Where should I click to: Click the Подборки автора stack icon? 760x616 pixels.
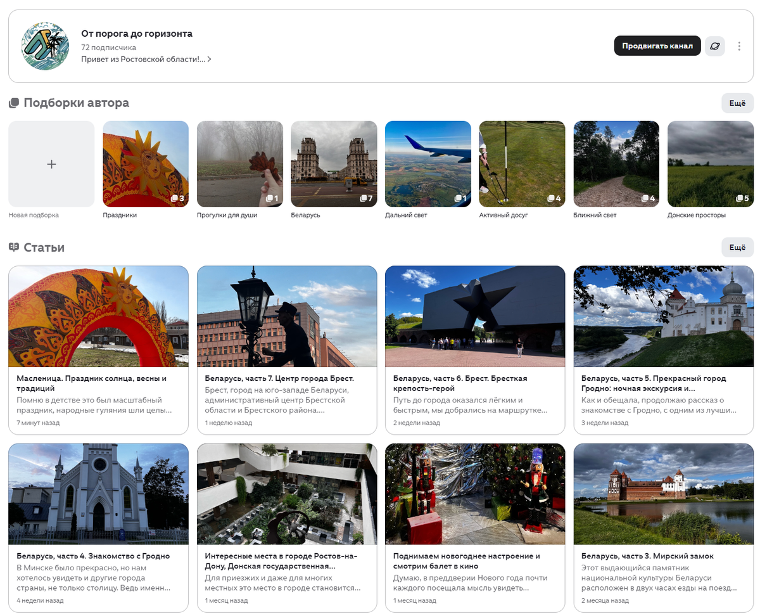[14, 103]
